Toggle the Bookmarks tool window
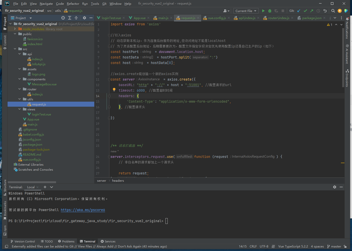The image size is (352, 251). 5,210
